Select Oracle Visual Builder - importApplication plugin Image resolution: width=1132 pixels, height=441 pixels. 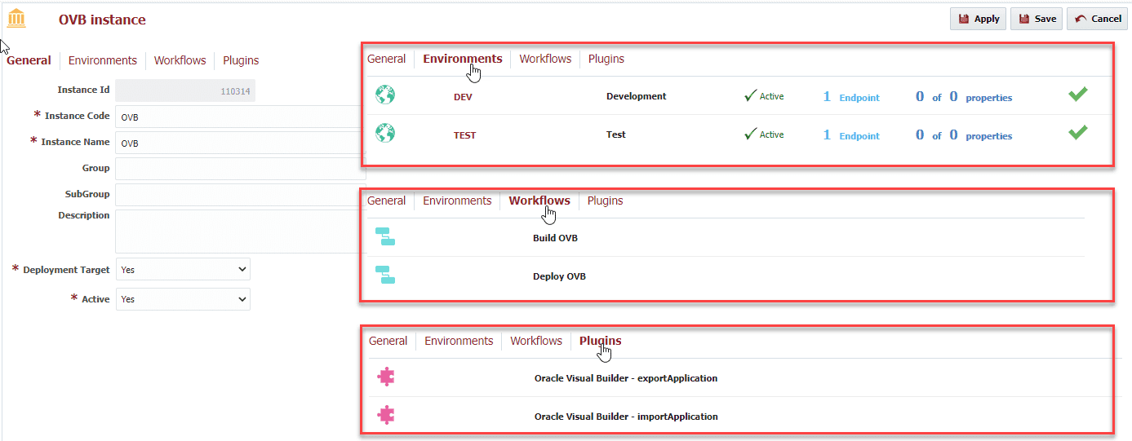click(626, 417)
